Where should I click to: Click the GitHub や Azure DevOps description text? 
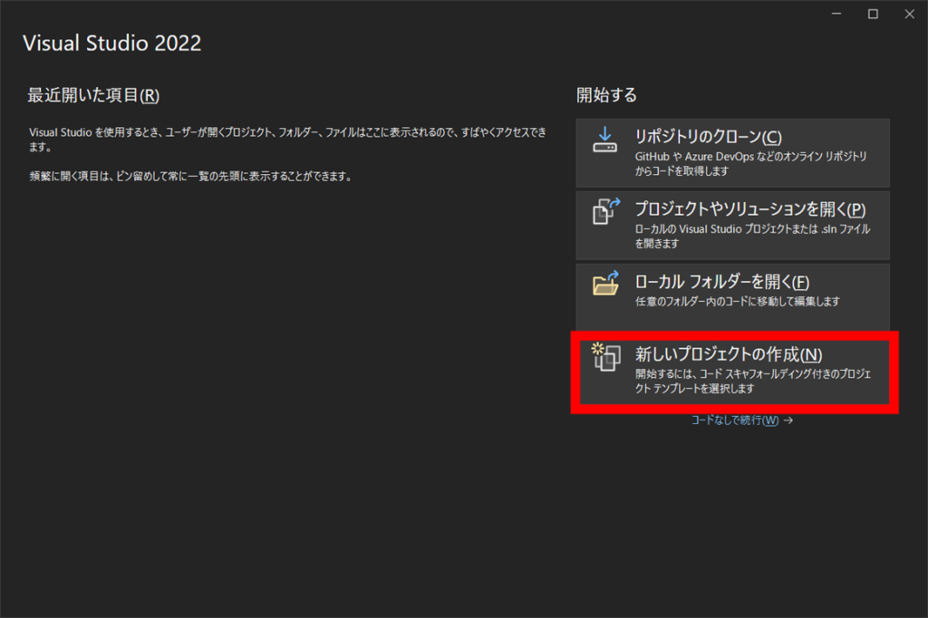752,163
